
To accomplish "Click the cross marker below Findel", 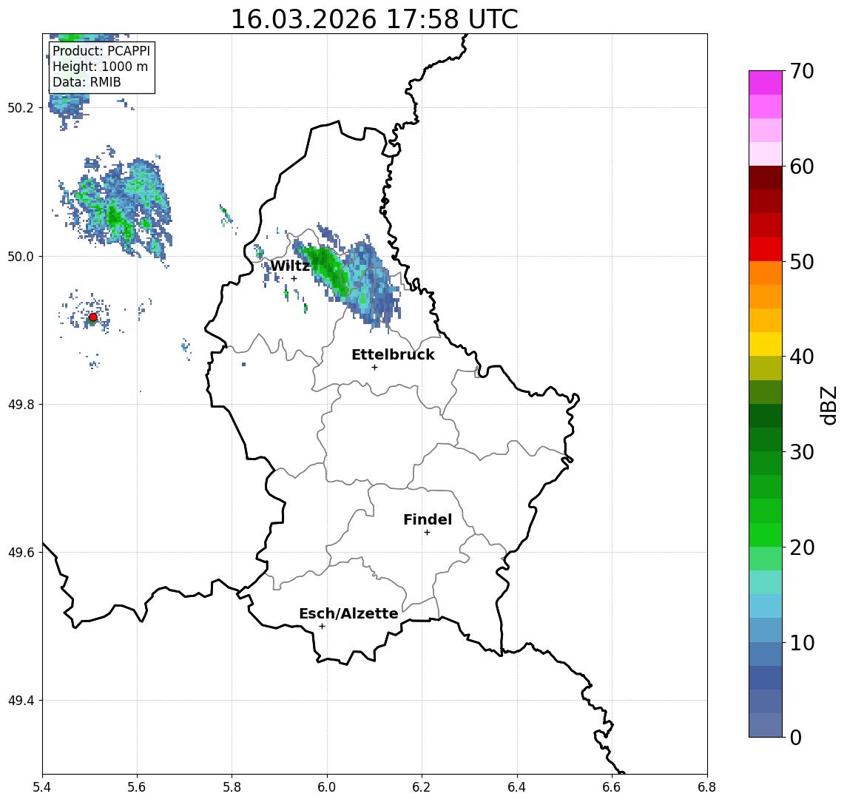I will 427,533.
